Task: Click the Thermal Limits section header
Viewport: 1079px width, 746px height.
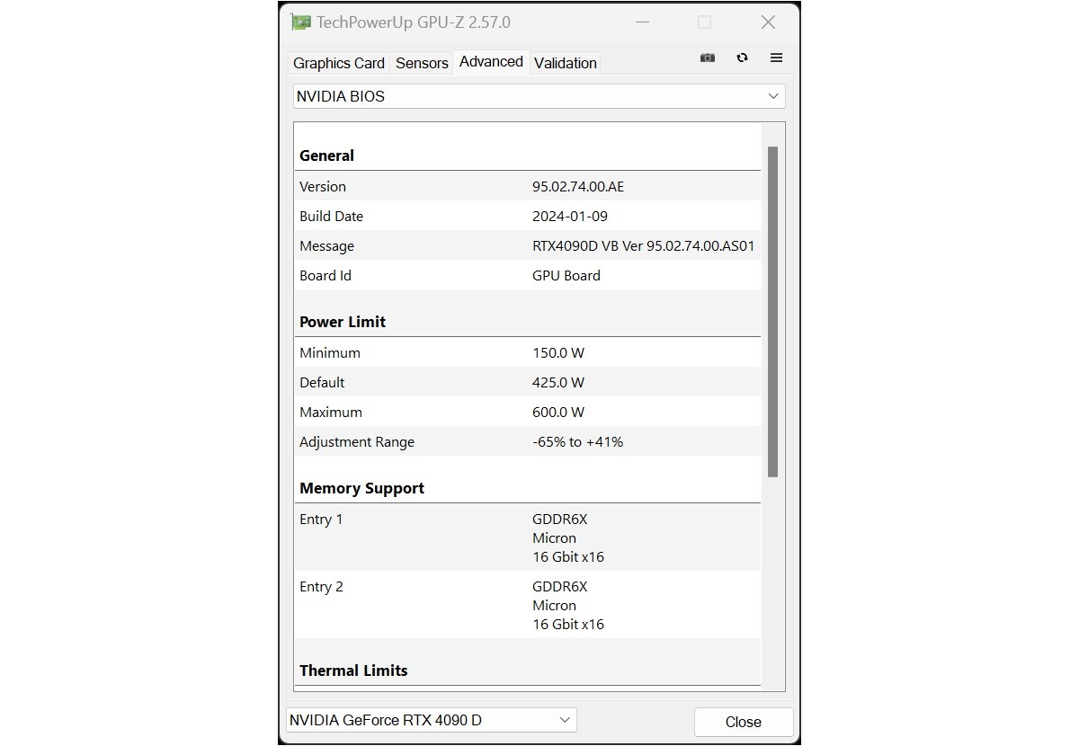Action: pyautogui.click(x=353, y=671)
